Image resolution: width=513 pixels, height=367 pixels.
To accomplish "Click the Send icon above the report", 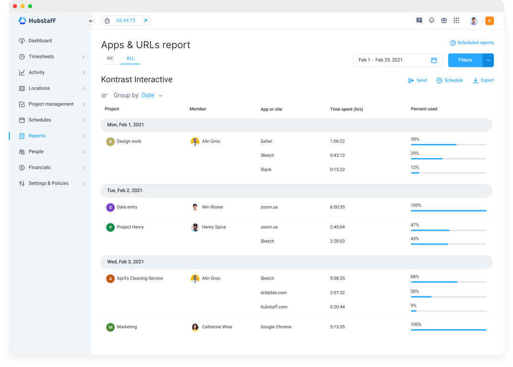I will click(x=411, y=80).
